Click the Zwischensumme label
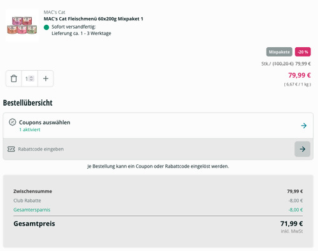The width and height of the screenshot is (318, 251). (32, 191)
